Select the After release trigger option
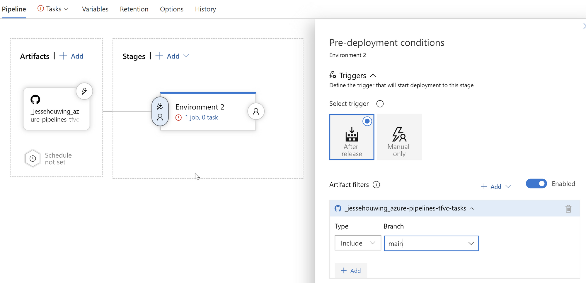This screenshot has height=283, width=586. click(x=352, y=137)
